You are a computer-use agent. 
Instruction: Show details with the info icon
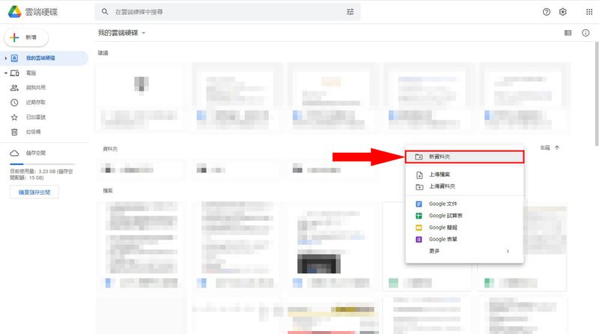click(586, 33)
